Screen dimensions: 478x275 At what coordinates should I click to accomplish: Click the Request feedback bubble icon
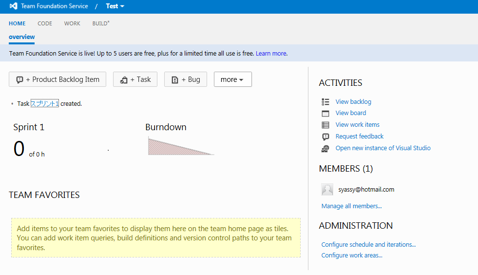pyautogui.click(x=325, y=137)
